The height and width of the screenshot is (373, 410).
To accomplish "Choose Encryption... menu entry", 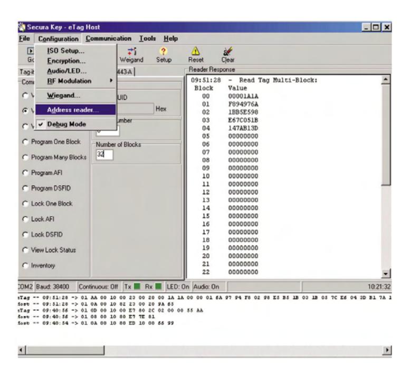I will pyautogui.click(x=76, y=61).
